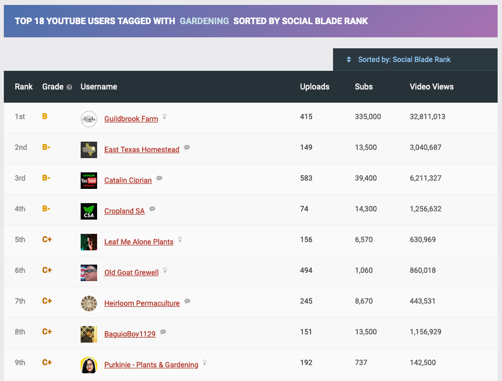Click the Leaf Me Alone Plants avatar

pyautogui.click(x=89, y=242)
